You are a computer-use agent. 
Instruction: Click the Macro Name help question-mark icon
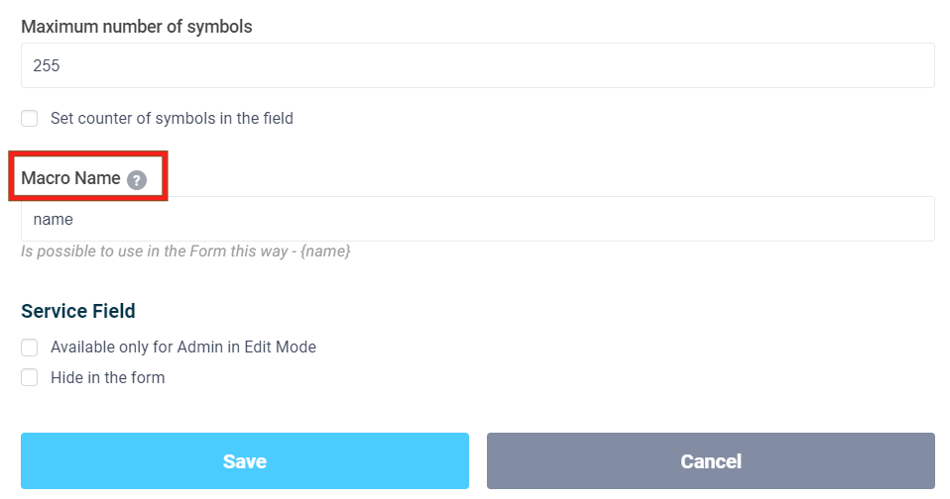[x=137, y=180]
